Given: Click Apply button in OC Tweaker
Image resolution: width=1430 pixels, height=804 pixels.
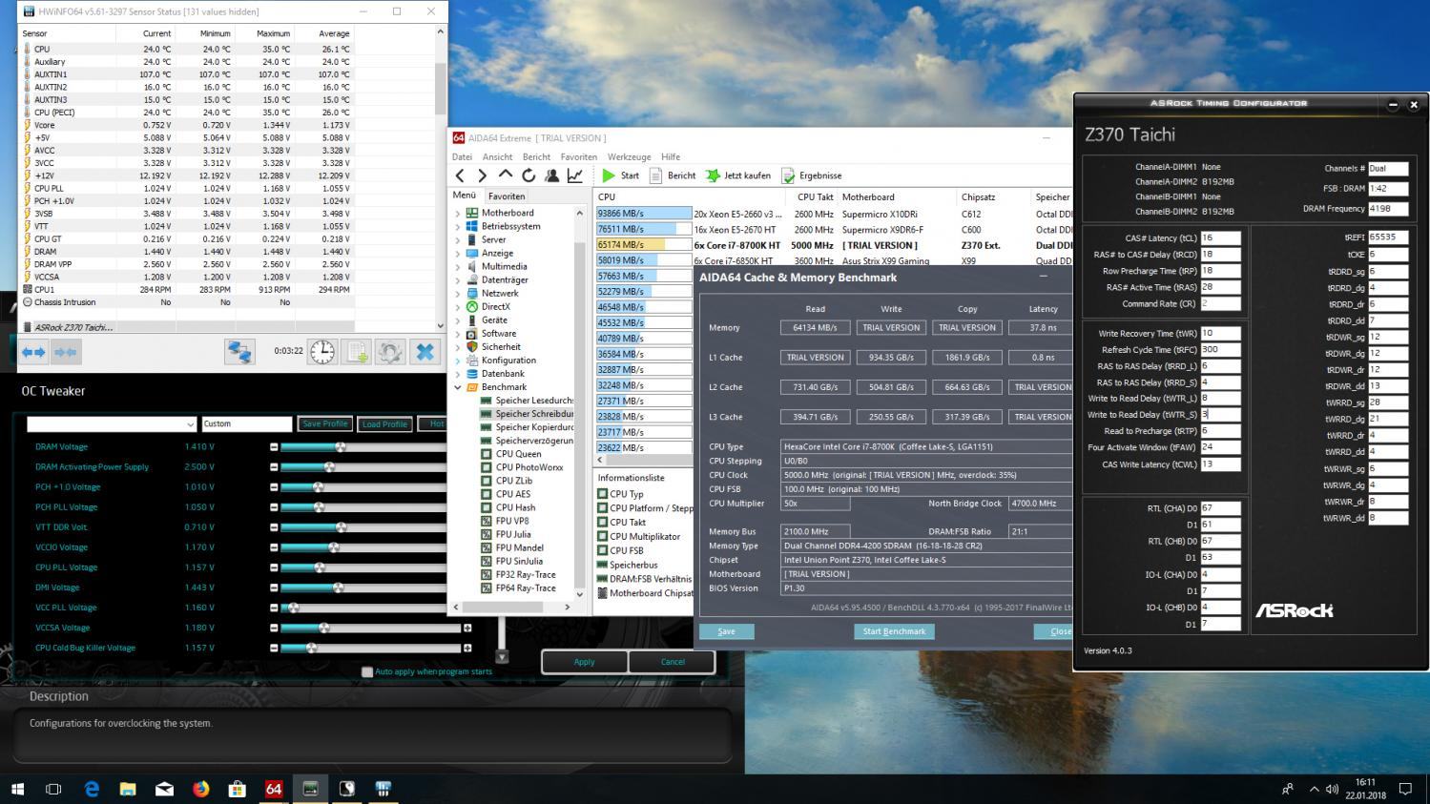Looking at the screenshot, I should (x=585, y=661).
